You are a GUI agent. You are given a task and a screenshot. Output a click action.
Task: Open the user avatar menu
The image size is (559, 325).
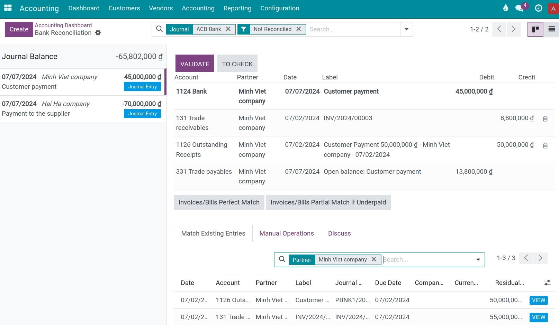(553, 9)
